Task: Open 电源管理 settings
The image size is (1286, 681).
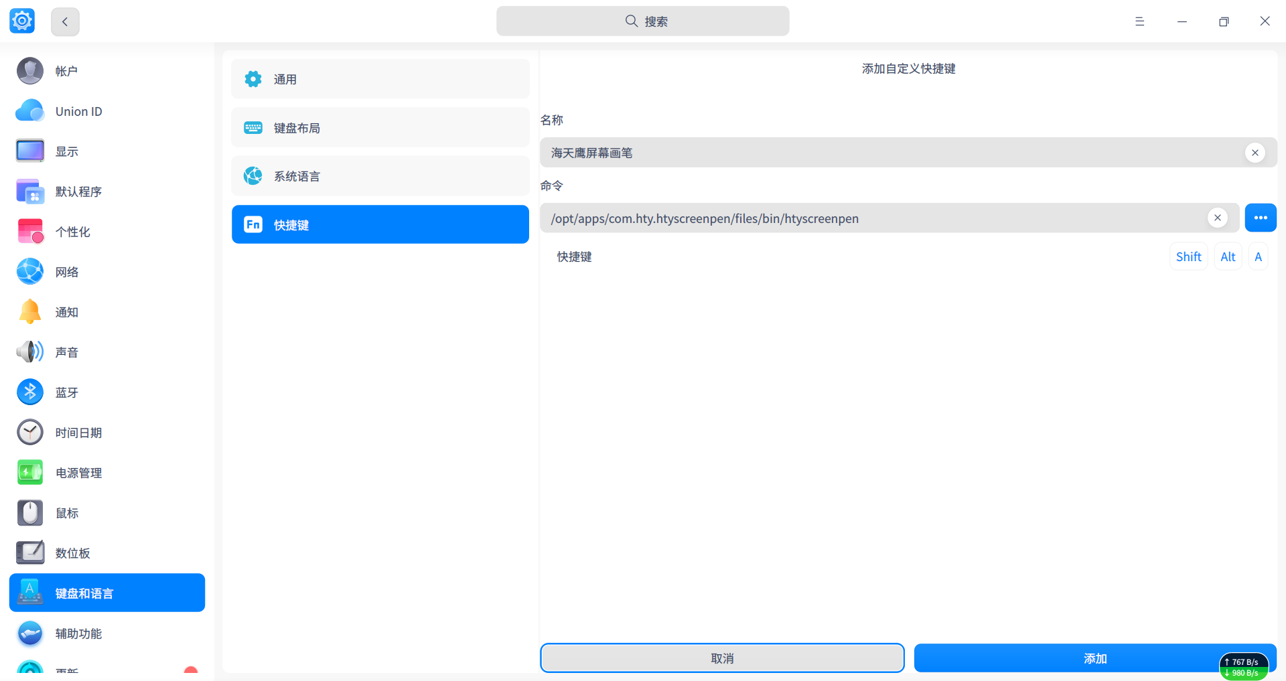Action: coord(107,473)
